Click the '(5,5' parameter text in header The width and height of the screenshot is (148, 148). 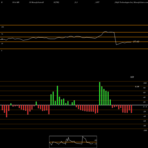(x=76, y=2)
